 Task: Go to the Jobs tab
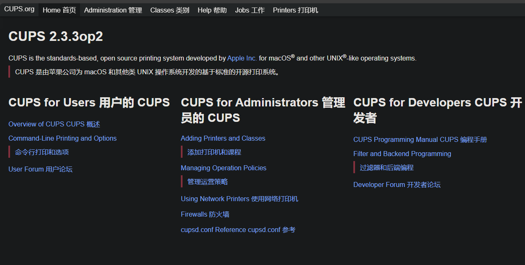tap(250, 10)
